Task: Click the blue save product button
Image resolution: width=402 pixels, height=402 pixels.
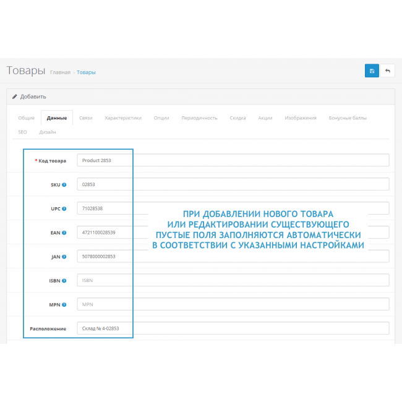Action: pos(372,71)
